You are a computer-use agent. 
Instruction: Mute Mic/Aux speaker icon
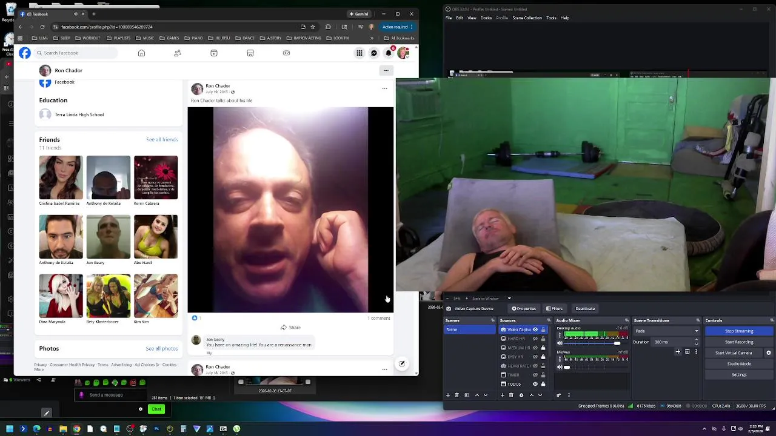pyautogui.click(x=560, y=367)
